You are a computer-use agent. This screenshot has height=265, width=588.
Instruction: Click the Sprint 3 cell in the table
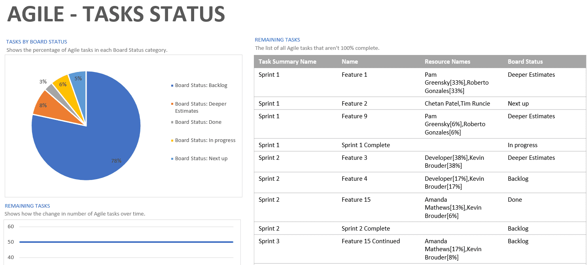click(269, 241)
